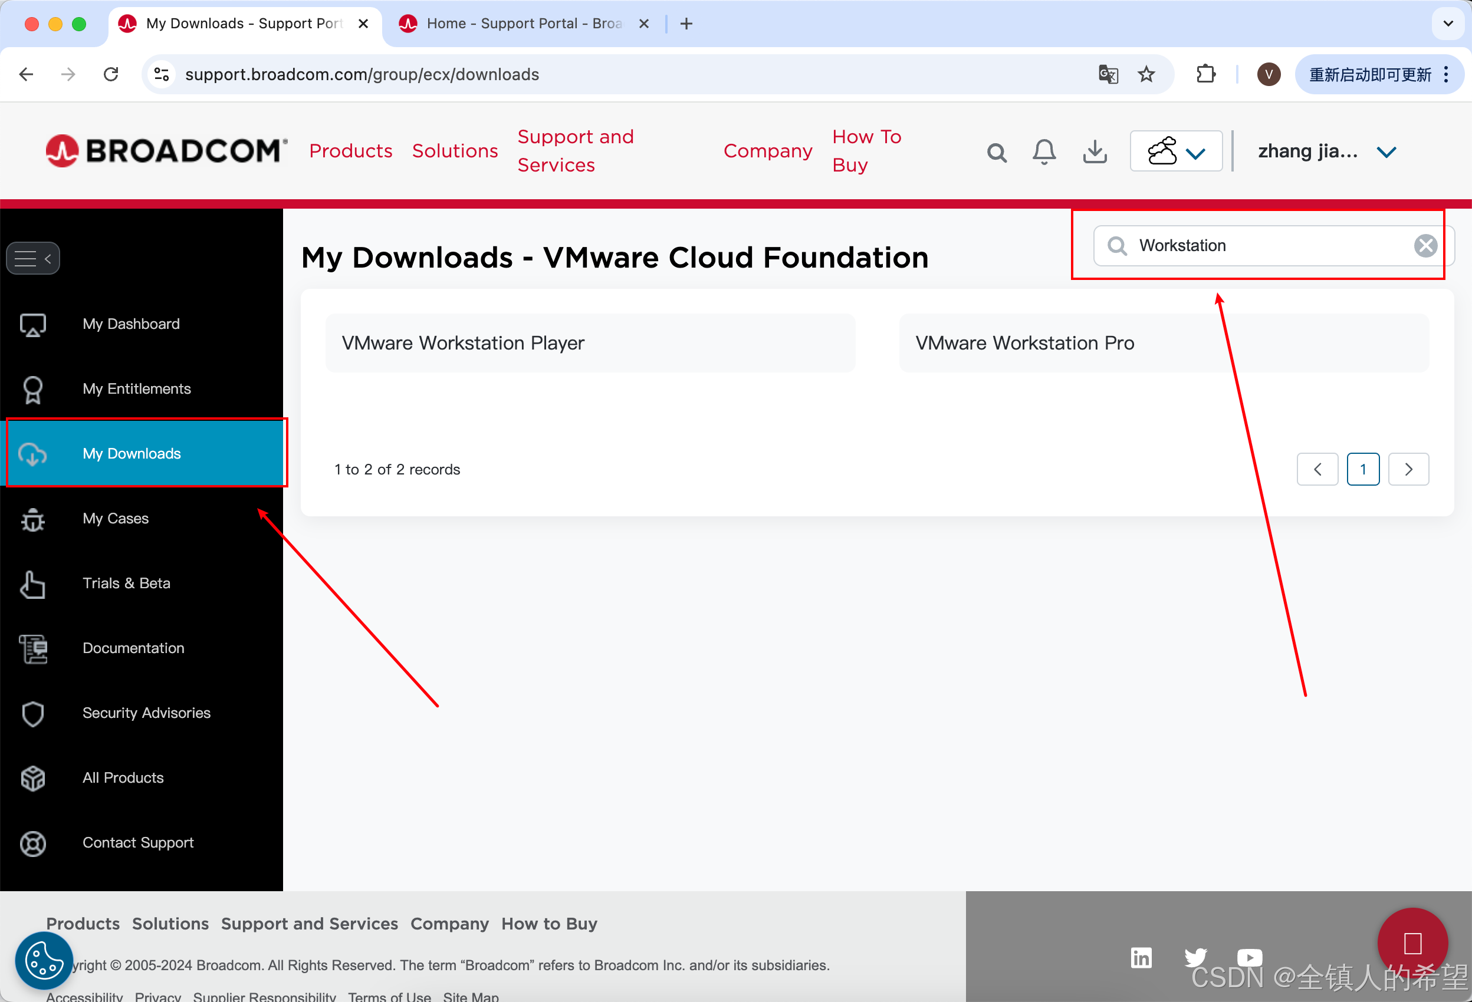Open the cloud product selector dropdown
The height and width of the screenshot is (1002, 1472).
pyautogui.click(x=1176, y=151)
